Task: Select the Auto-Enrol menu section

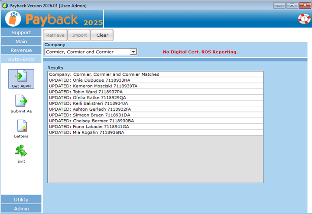Action: point(21,59)
